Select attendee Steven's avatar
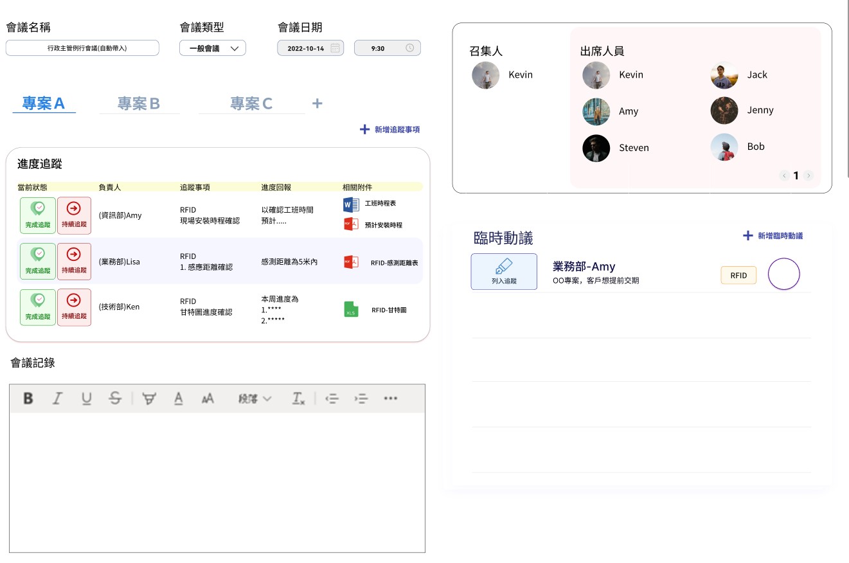This screenshot has height=563, width=849. point(596,148)
